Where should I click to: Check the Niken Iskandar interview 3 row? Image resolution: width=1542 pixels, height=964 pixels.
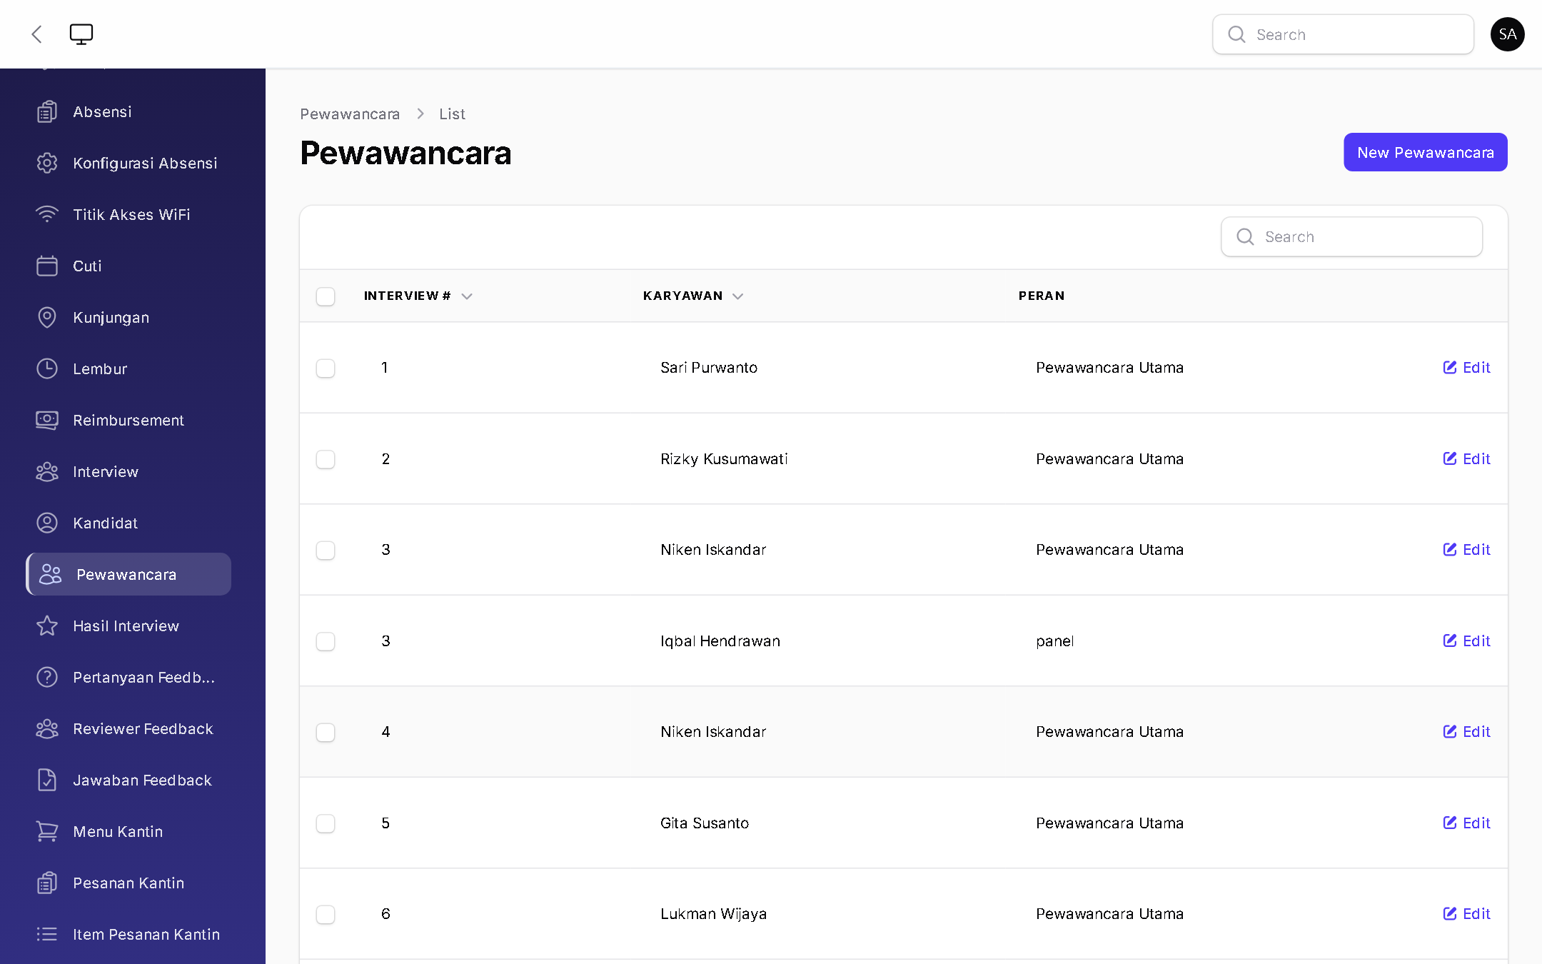326,551
